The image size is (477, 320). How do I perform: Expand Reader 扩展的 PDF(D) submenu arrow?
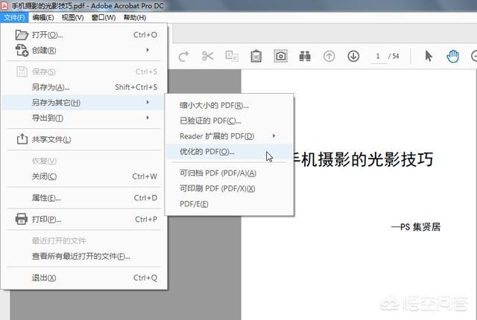tap(274, 135)
